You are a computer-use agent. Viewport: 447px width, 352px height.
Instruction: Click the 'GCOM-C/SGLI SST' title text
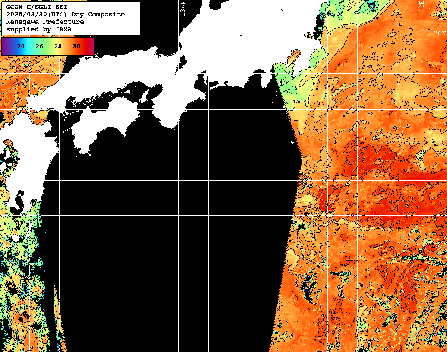click(37, 7)
